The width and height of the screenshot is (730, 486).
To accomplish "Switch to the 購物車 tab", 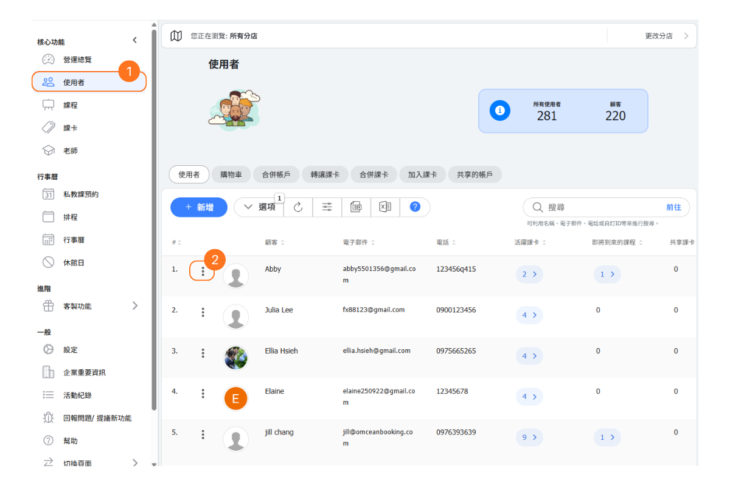I will tap(231, 174).
